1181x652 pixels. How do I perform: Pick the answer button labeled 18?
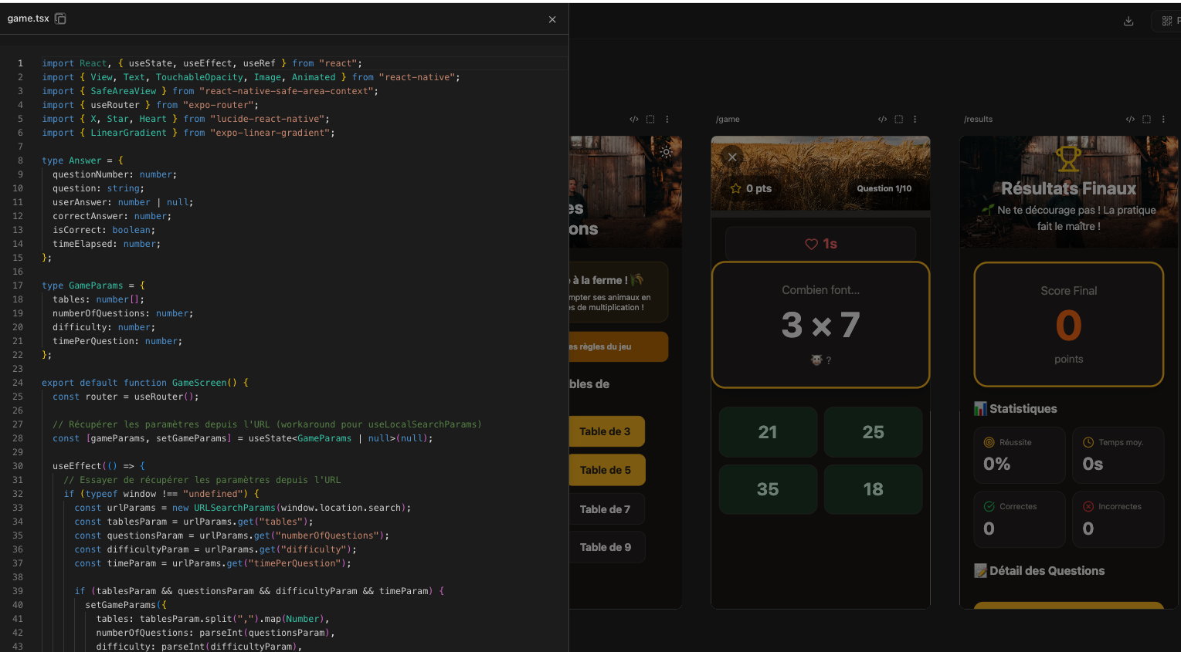[873, 489]
